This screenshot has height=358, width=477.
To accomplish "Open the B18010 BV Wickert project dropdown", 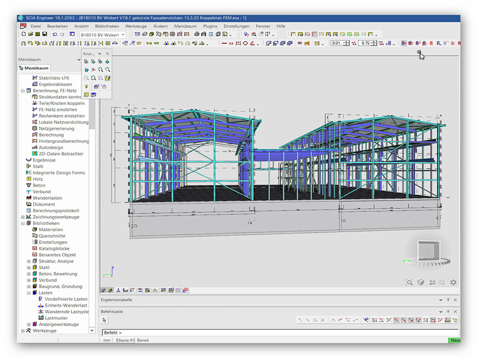I will pos(123,35).
